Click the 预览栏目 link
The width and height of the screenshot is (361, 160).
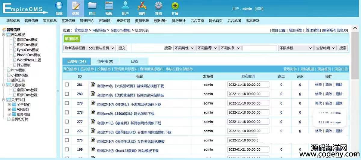(x=341, y=69)
